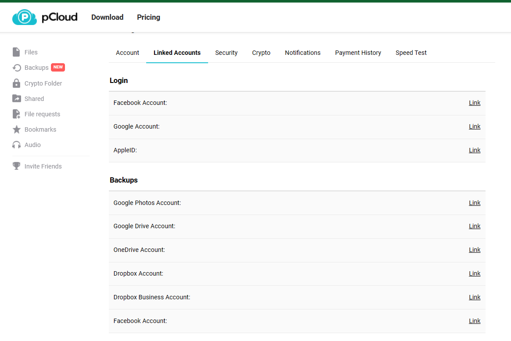Link the Facebook Account under Login
This screenshot has width=511, height=341.
tap(475, 103)
